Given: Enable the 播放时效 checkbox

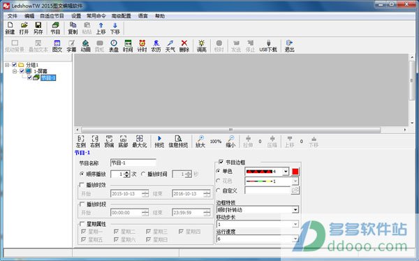Looking at the screenshot, I should tap(82, 185).
